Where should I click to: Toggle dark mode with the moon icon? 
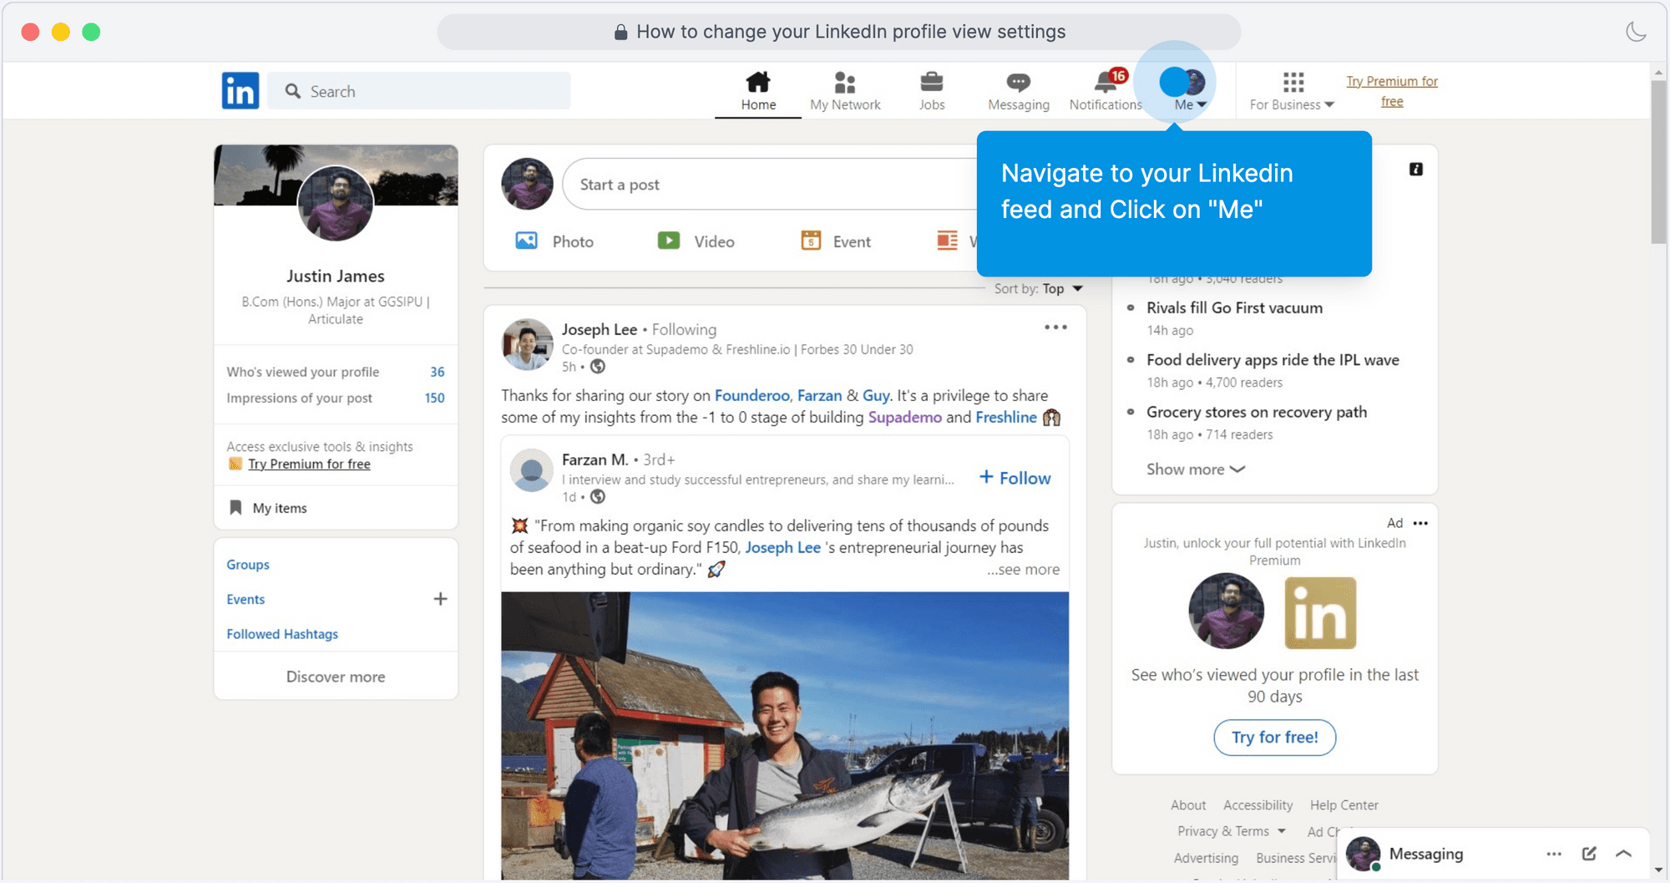pos(1636,31)
